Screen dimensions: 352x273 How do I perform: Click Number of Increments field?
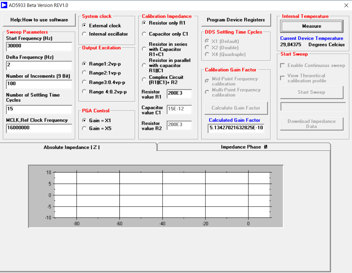39,84
